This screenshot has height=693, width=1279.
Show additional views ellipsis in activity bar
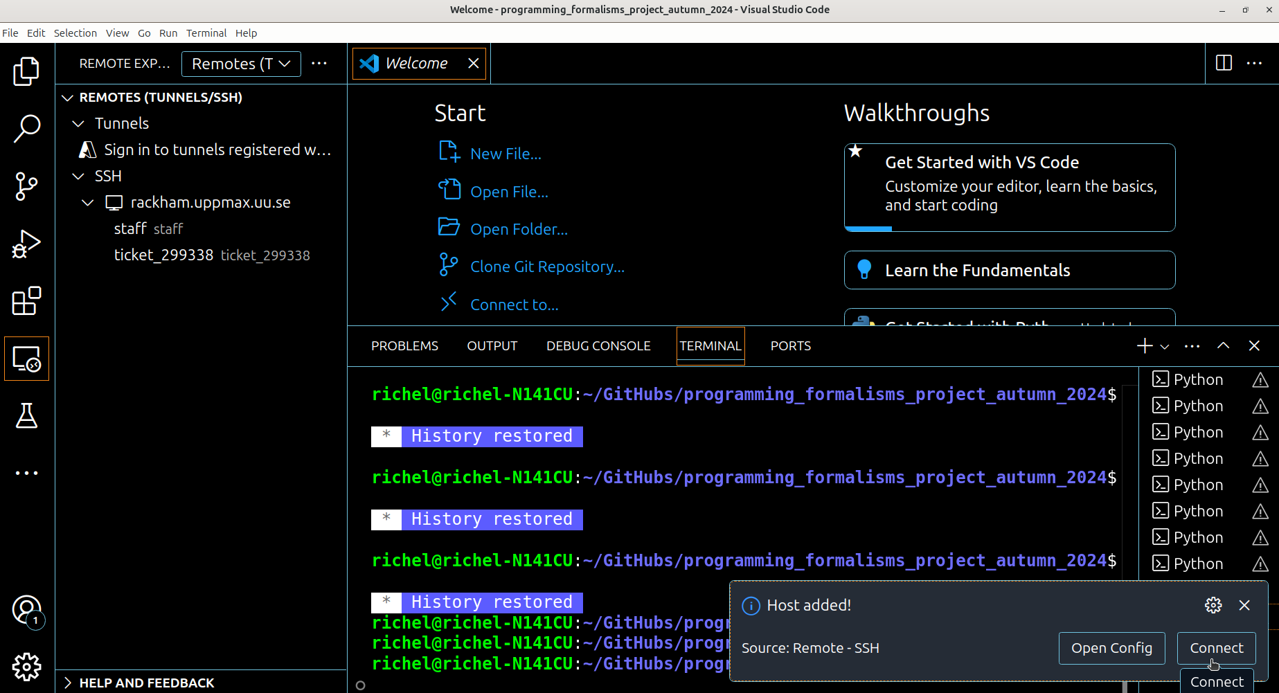26,474
